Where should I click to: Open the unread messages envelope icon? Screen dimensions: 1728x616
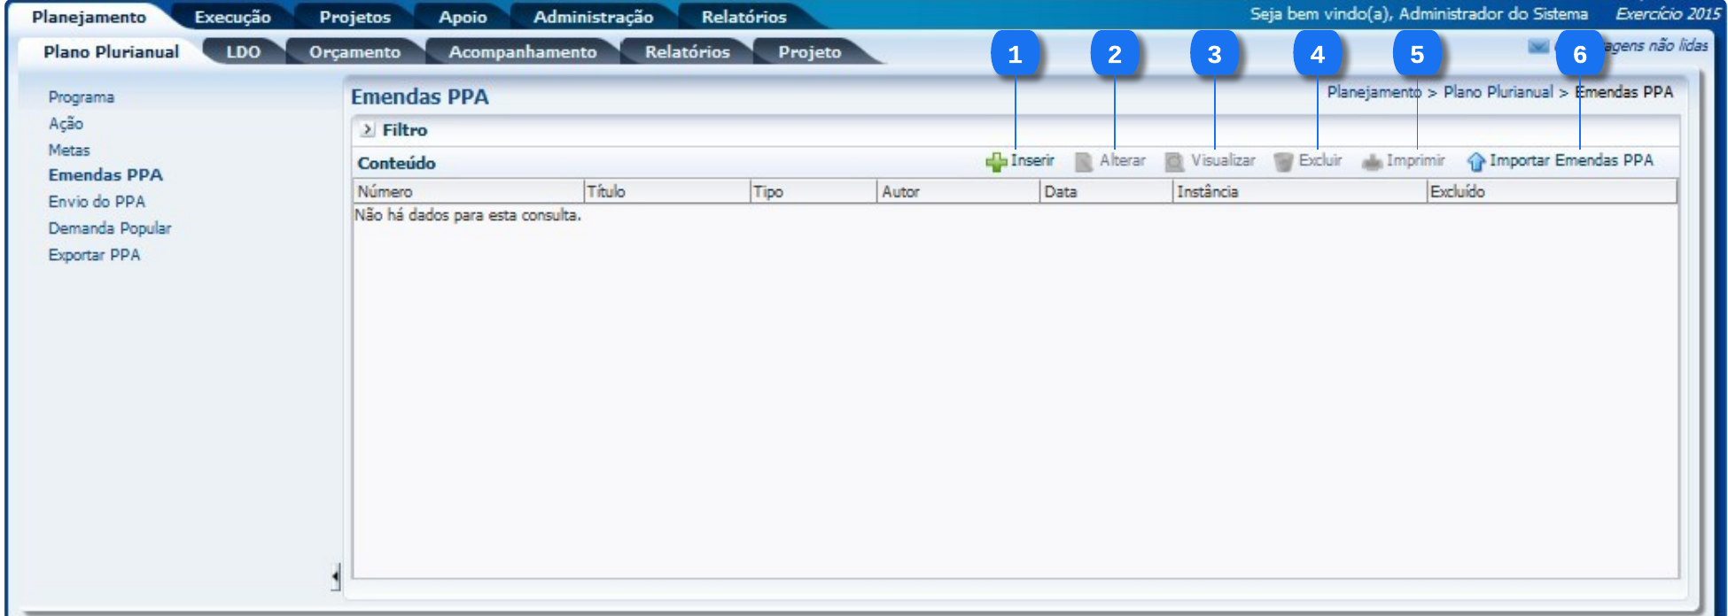coord(1538,46)
